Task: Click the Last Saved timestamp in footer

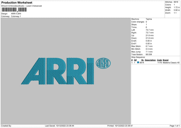Action: (x=59, y=126)
